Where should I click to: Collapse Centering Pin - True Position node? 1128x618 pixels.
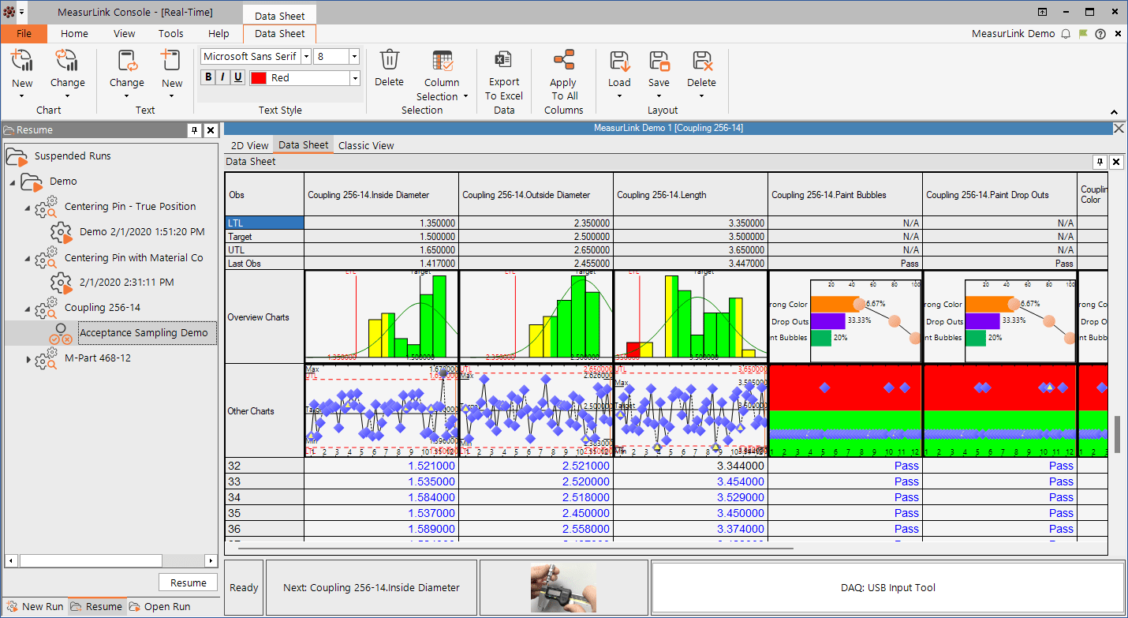coord(28,208)
